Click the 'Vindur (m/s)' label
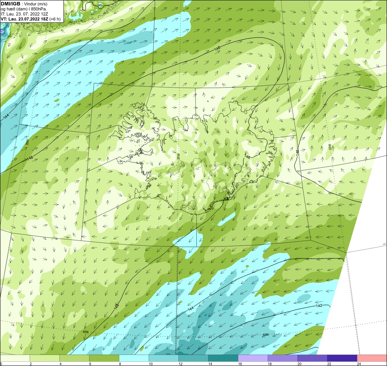Viewport: 387px width, 366px height. pos(36,4)
